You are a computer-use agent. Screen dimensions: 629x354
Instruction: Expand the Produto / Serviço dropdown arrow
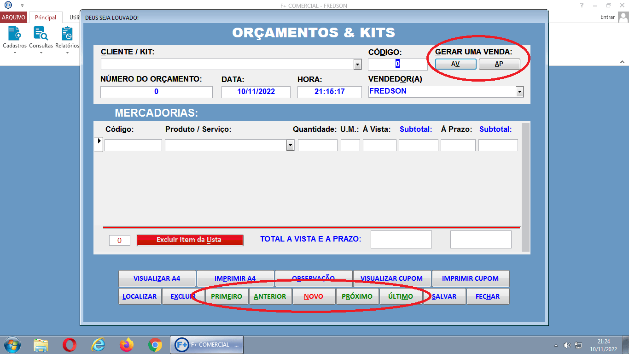coord(290,145)
